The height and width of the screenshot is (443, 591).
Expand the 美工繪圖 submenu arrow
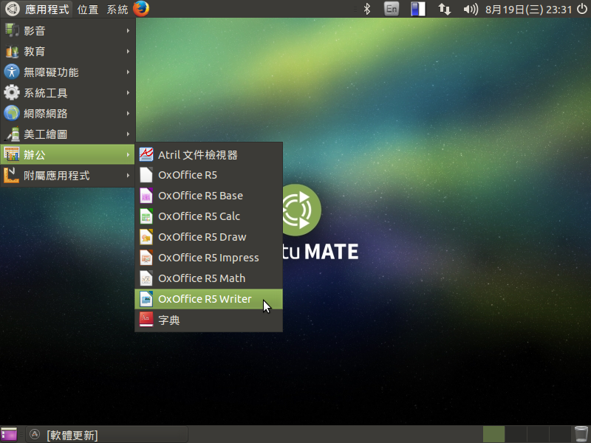tap(128, 134)
